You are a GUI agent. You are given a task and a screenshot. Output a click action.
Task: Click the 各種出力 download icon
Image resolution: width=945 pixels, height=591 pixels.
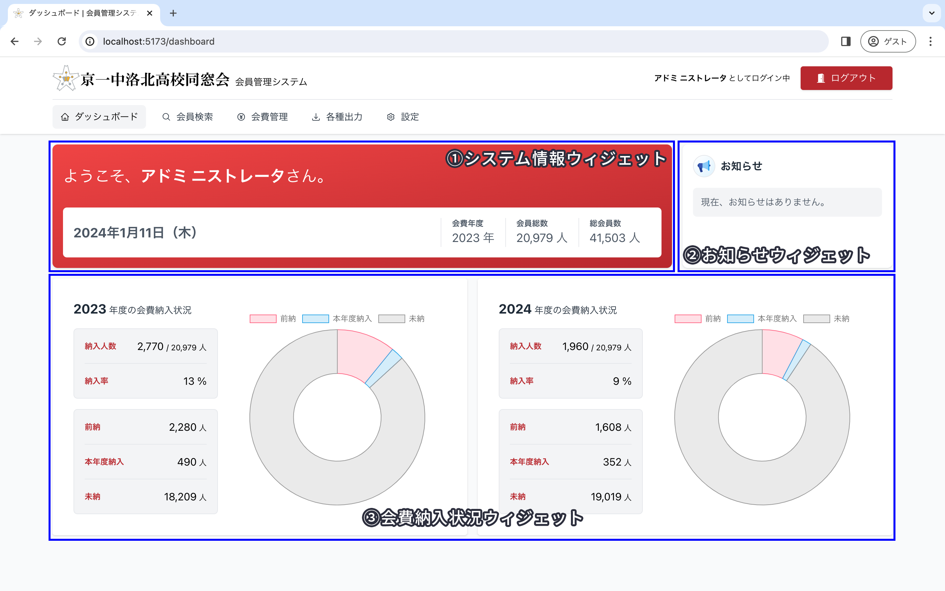pyautogui.click(x=316, y=117)
